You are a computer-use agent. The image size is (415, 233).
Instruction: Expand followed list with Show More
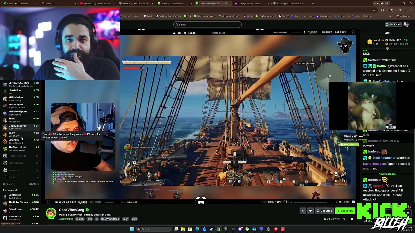click(x=8, y=184)
